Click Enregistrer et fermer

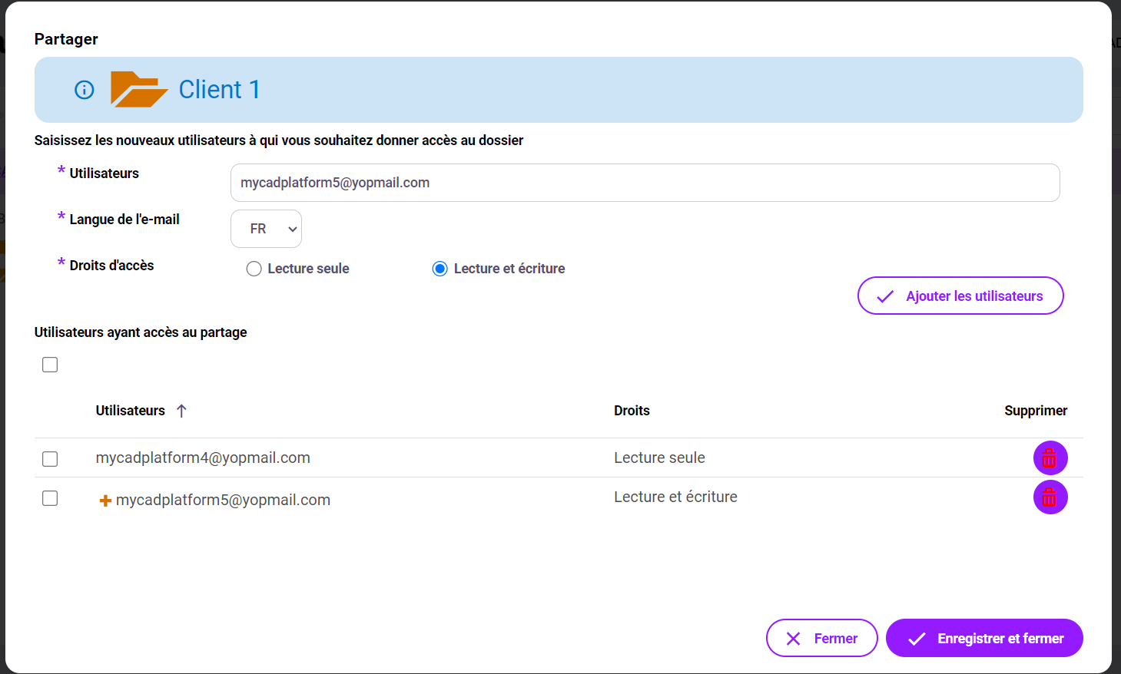pos(984,638)
